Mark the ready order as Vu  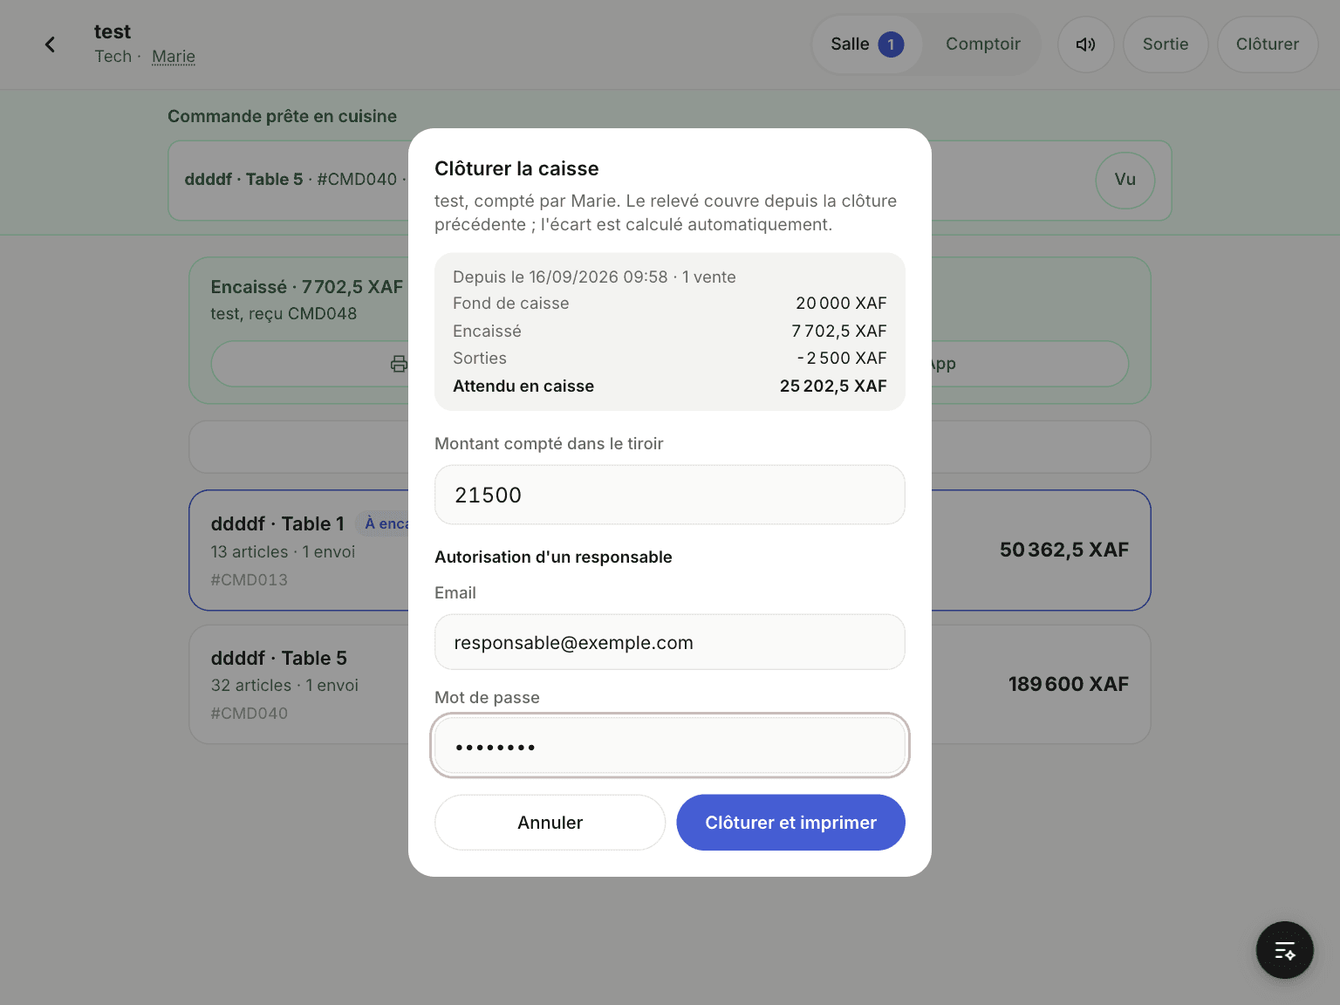[x=1125, y=180]
